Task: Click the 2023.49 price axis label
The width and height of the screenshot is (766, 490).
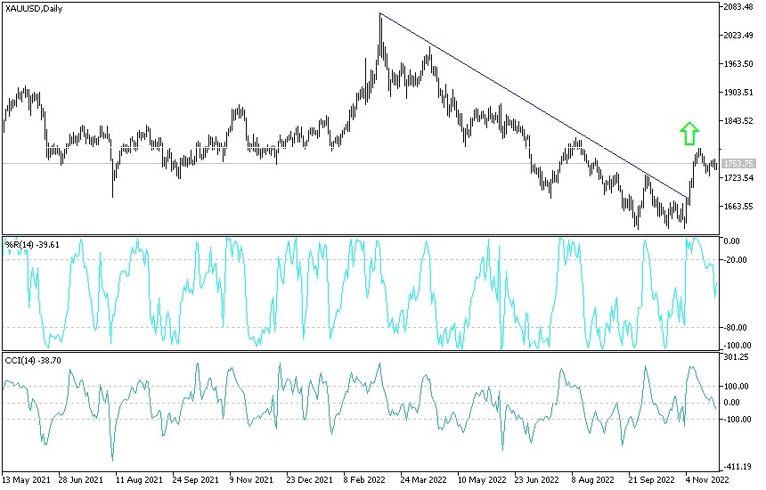Action: coord(738,35)
